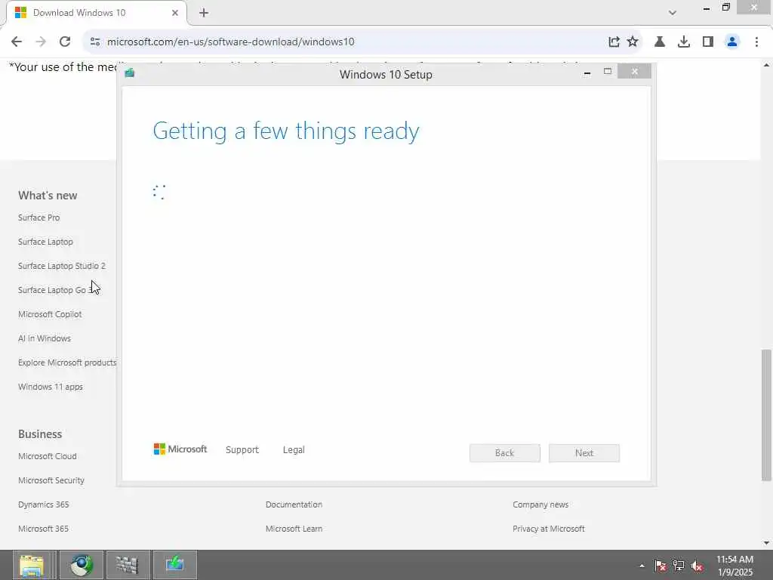This screenshot has height=580, width=773.
Task: Switch to Windows 10 Setup taskbar icon
Action: (175, 565)
